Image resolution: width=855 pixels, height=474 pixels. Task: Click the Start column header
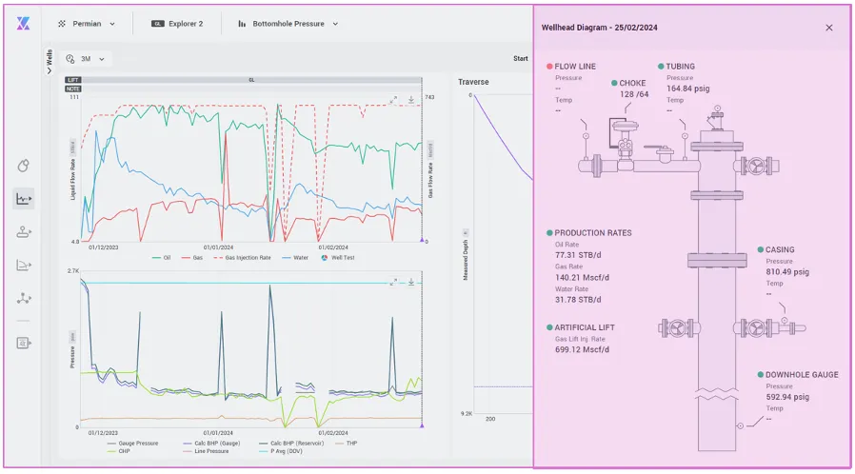(520, 58)
